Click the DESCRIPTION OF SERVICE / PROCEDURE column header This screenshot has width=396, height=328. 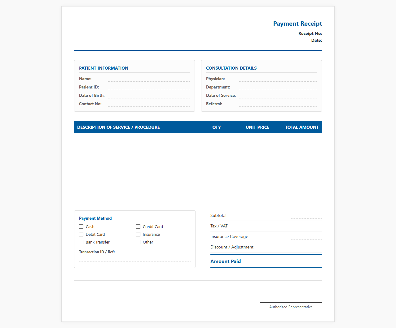tap(118, 127)
